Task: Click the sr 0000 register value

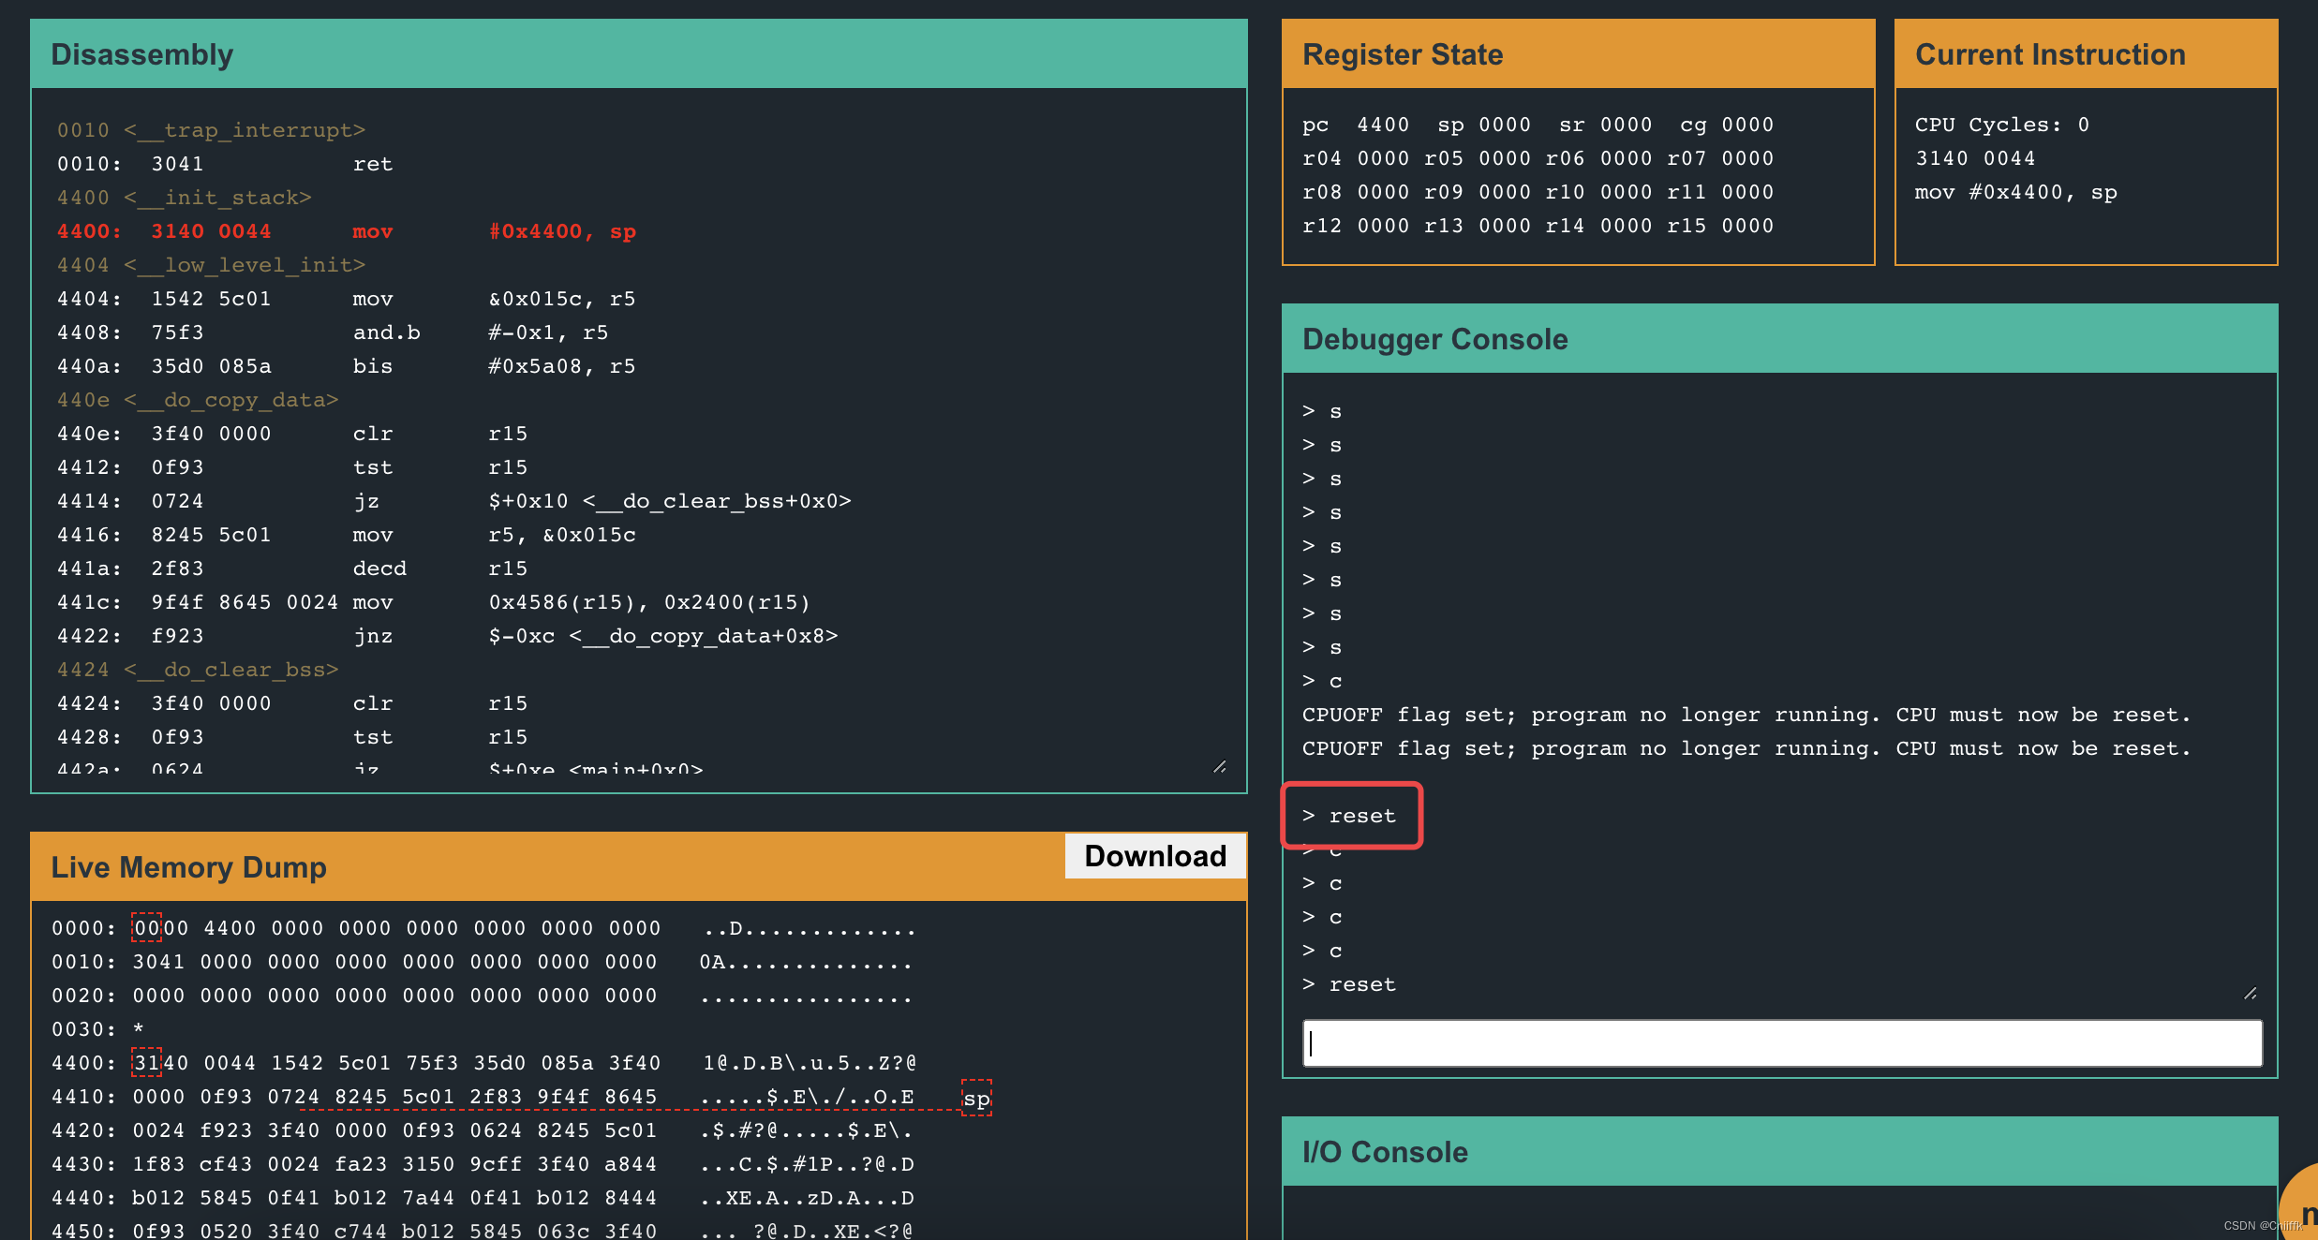Action: (x=1606, y=125)
